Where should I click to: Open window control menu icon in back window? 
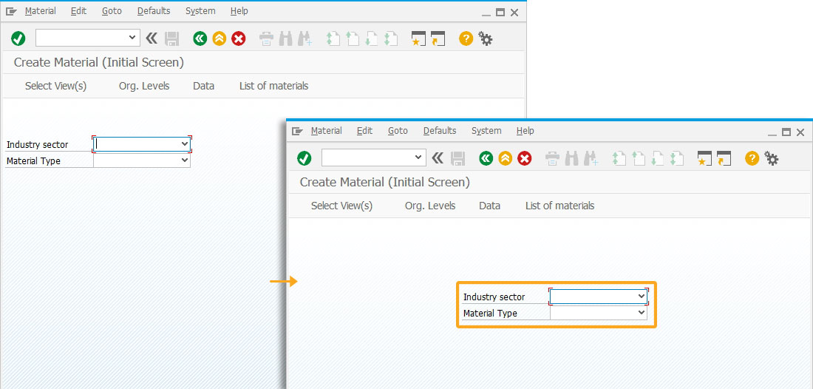[x=11, y=11]
